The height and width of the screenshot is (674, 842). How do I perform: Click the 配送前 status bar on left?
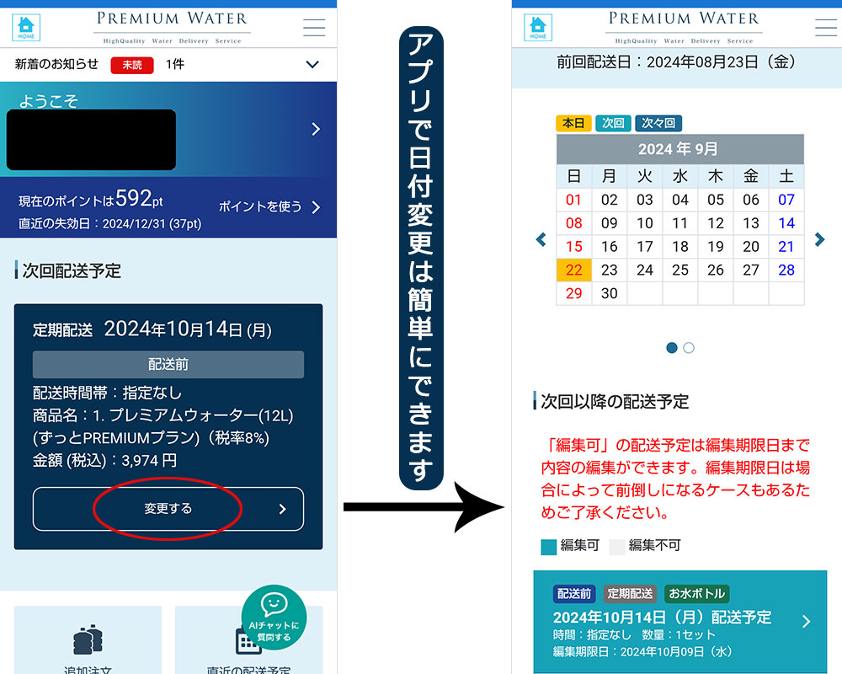click(168, 365)
